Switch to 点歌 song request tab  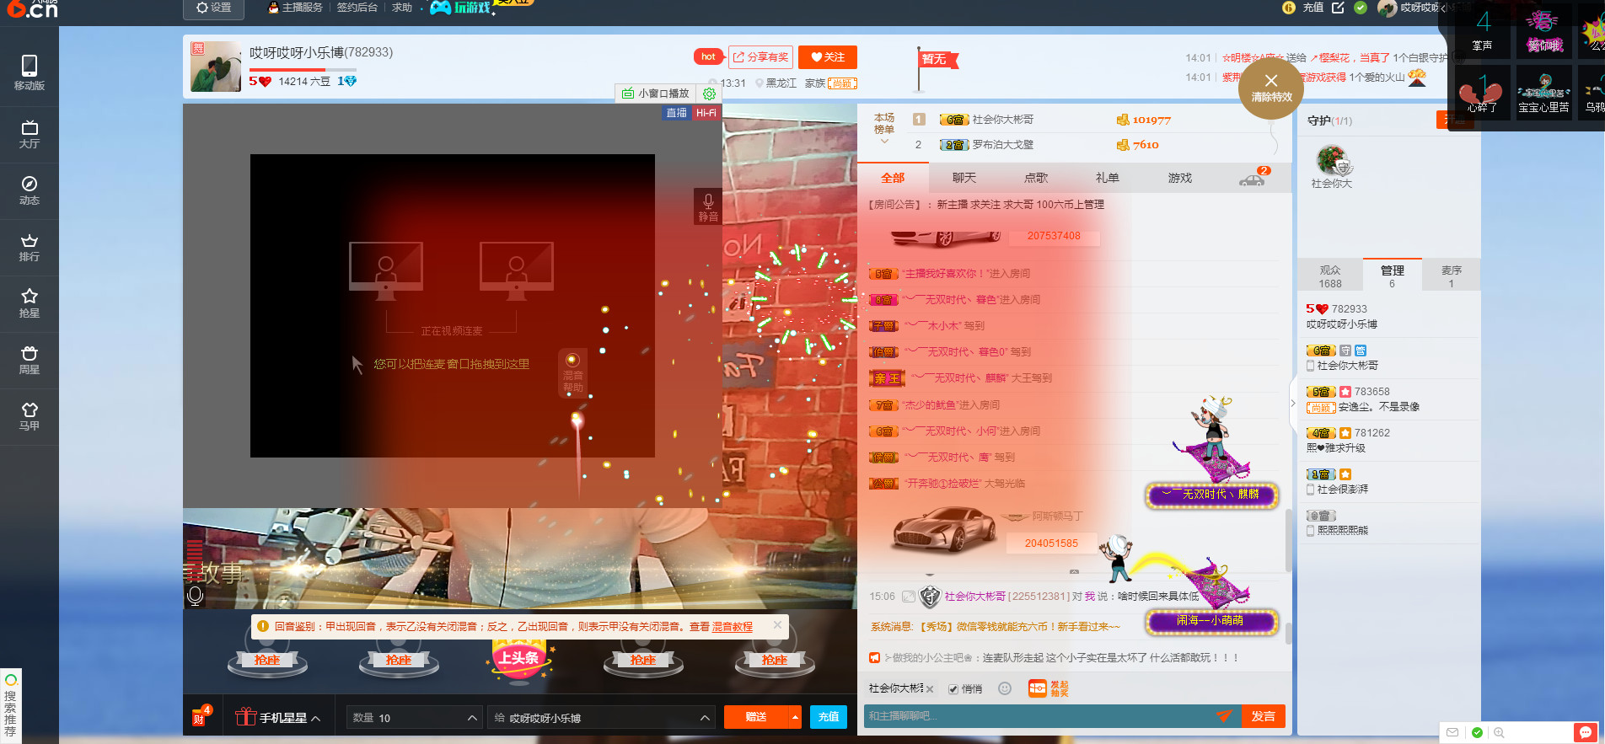point(1036,178)
